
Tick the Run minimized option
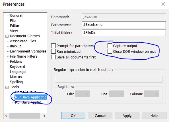pos(53,51)
